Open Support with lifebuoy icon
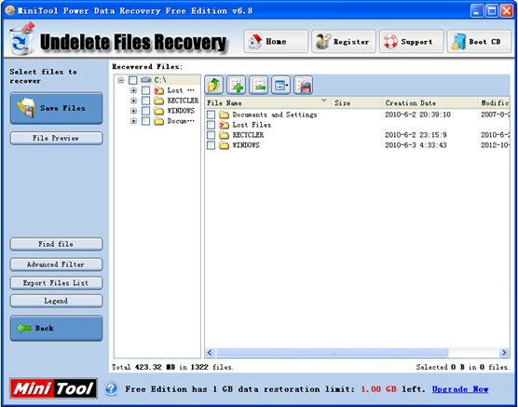This screenshot has width=518, height=407. [x=411, y=41]
